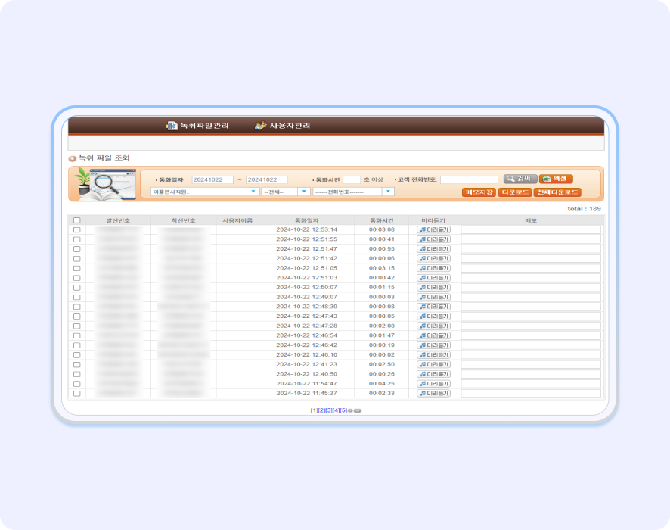Click the last page arrow icon
The width and height of the screenshot is (670, 530).
(358, 410)
